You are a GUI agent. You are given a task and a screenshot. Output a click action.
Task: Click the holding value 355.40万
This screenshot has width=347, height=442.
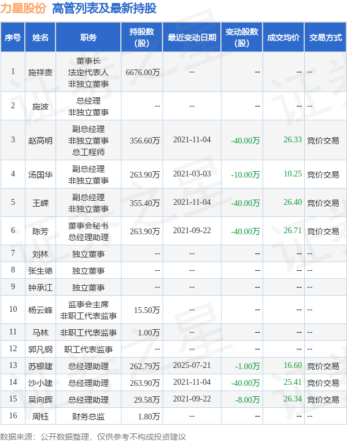click(x=145, y=203)
